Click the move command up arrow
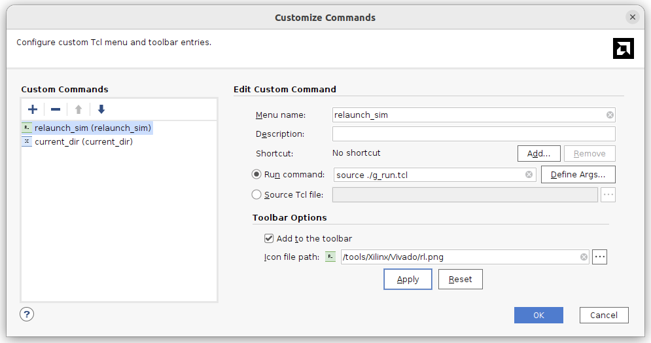 pos(79,109)
